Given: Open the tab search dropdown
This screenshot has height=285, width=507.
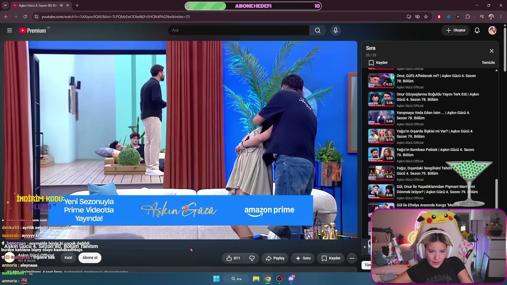Looking at the screenshot, I should tap(5, 6).
